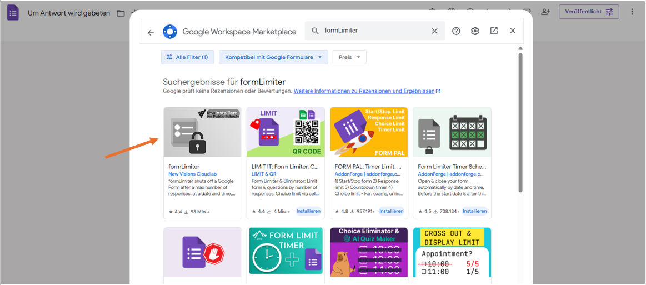The width and height of the screenshot is (646, 285).
Task: Click the add collaborator icon
Action: pos(545,12)
